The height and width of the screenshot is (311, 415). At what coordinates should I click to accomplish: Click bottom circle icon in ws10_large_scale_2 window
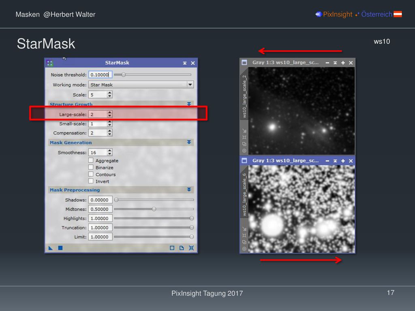click(x=244, y=151)
